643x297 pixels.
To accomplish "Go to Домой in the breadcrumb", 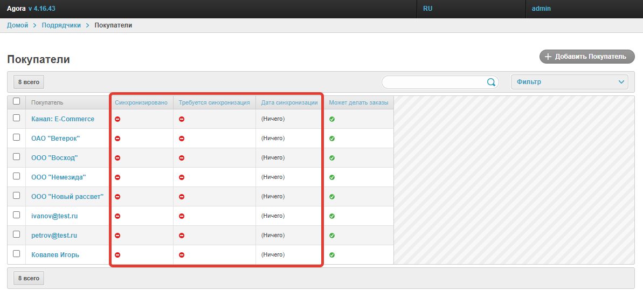I will pos(17,25).
